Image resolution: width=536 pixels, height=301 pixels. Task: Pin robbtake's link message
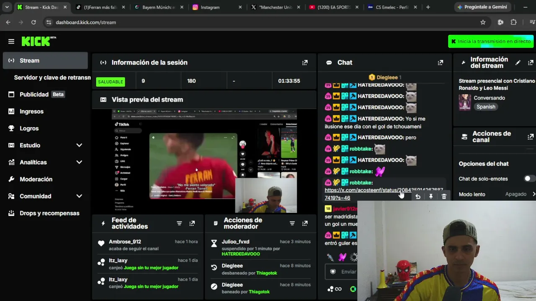pos(431,196)
